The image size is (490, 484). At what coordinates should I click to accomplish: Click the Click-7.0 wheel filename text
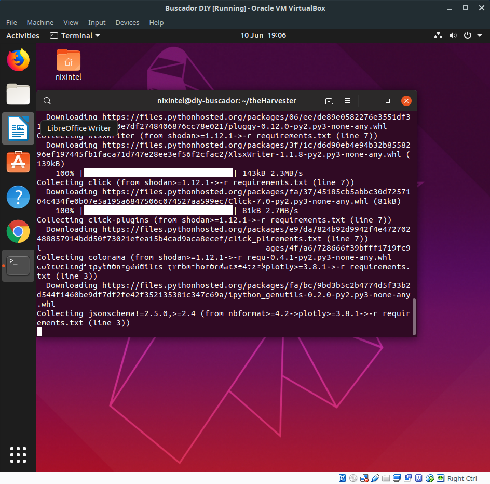(x=298, y=201)
